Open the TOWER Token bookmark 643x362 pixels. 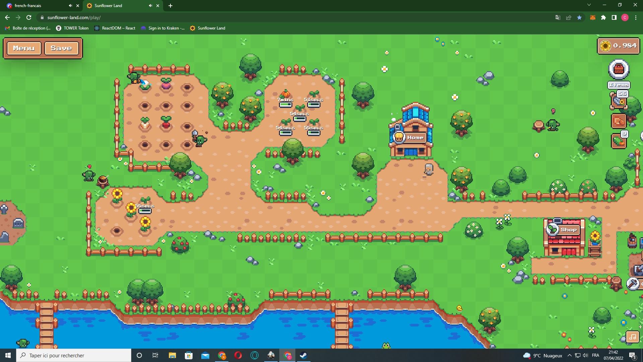point(72,28)
